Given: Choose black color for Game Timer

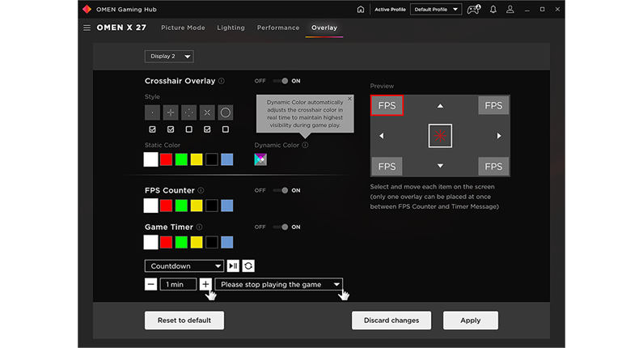Looking at the screenshot, I should pos(212,242).
